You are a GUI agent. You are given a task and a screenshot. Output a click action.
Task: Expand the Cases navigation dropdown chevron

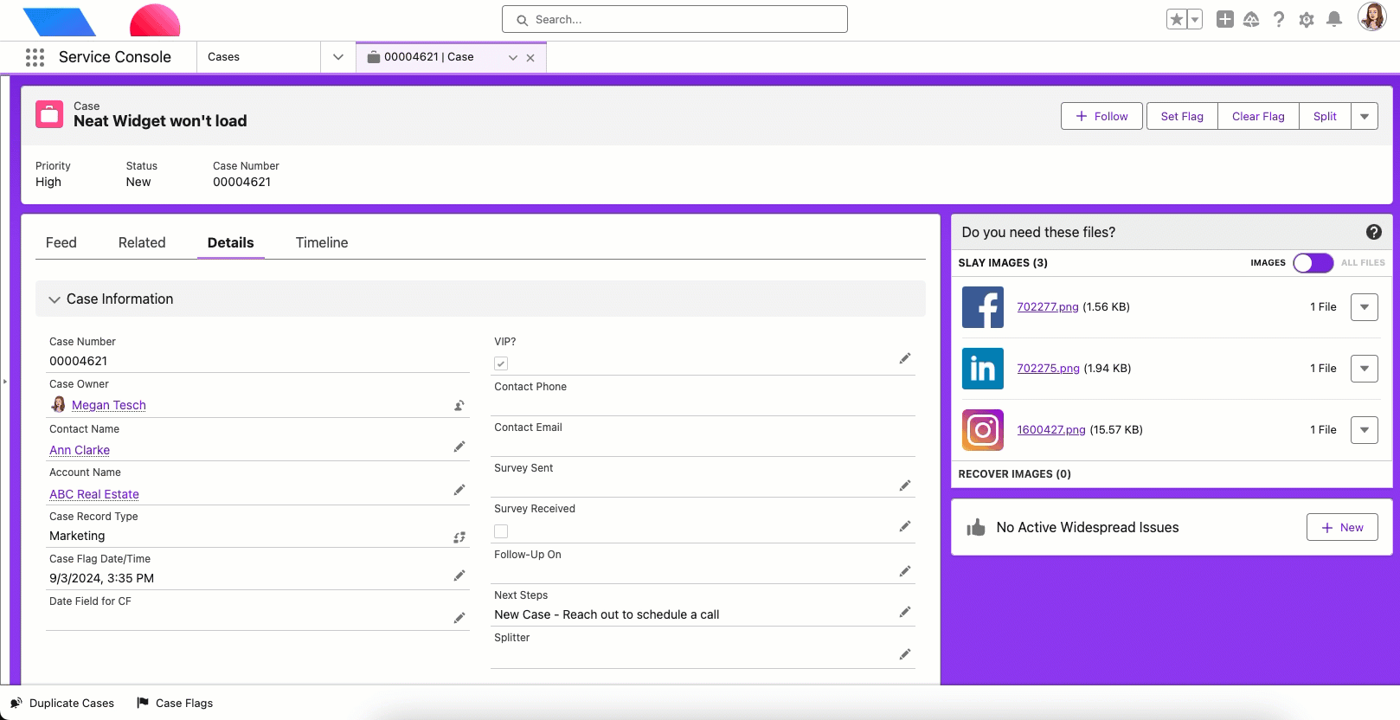[338, 57]
